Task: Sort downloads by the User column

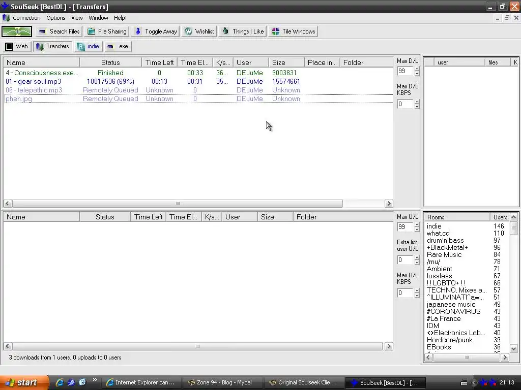Action: (x=251, y=62)
